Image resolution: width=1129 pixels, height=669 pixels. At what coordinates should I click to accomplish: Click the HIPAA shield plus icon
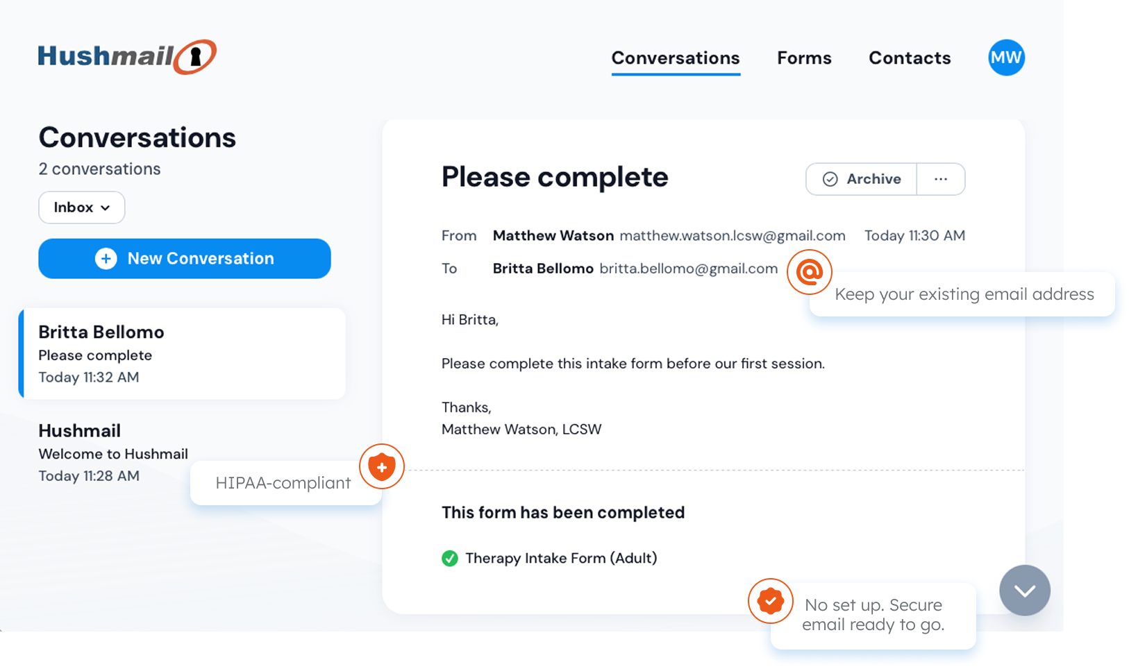tap(382, 466)
